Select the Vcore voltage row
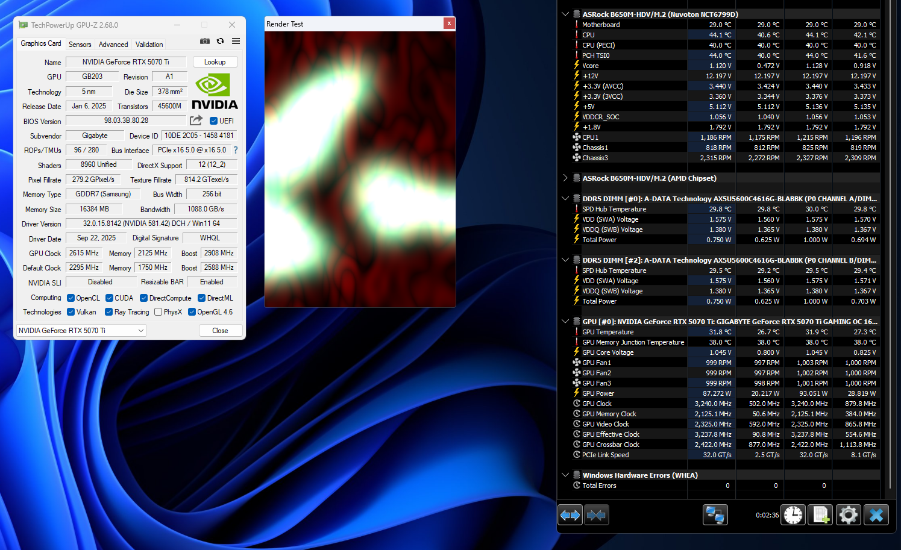Image resolution: width=901 pixels, height=550 pixels. 725,66
